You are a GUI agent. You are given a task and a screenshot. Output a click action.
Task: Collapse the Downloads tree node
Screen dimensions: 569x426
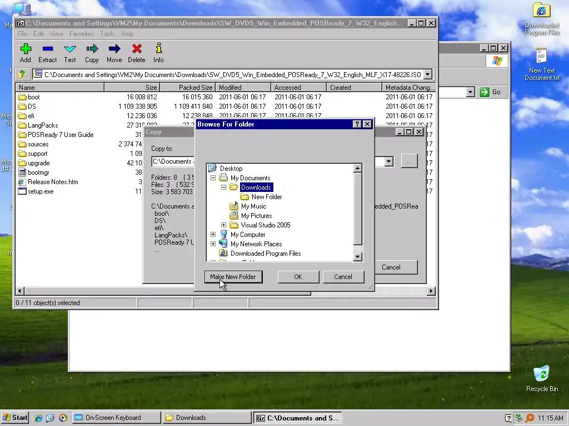pos(223,187)
